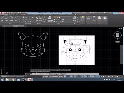Toggle snap mode in status bar
Viewport: 124px width, 93px height.
67,76
